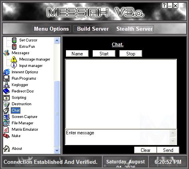Open Input manager
Image resolution: width=189 pixels, height=169 pixels.
[31, 66]
